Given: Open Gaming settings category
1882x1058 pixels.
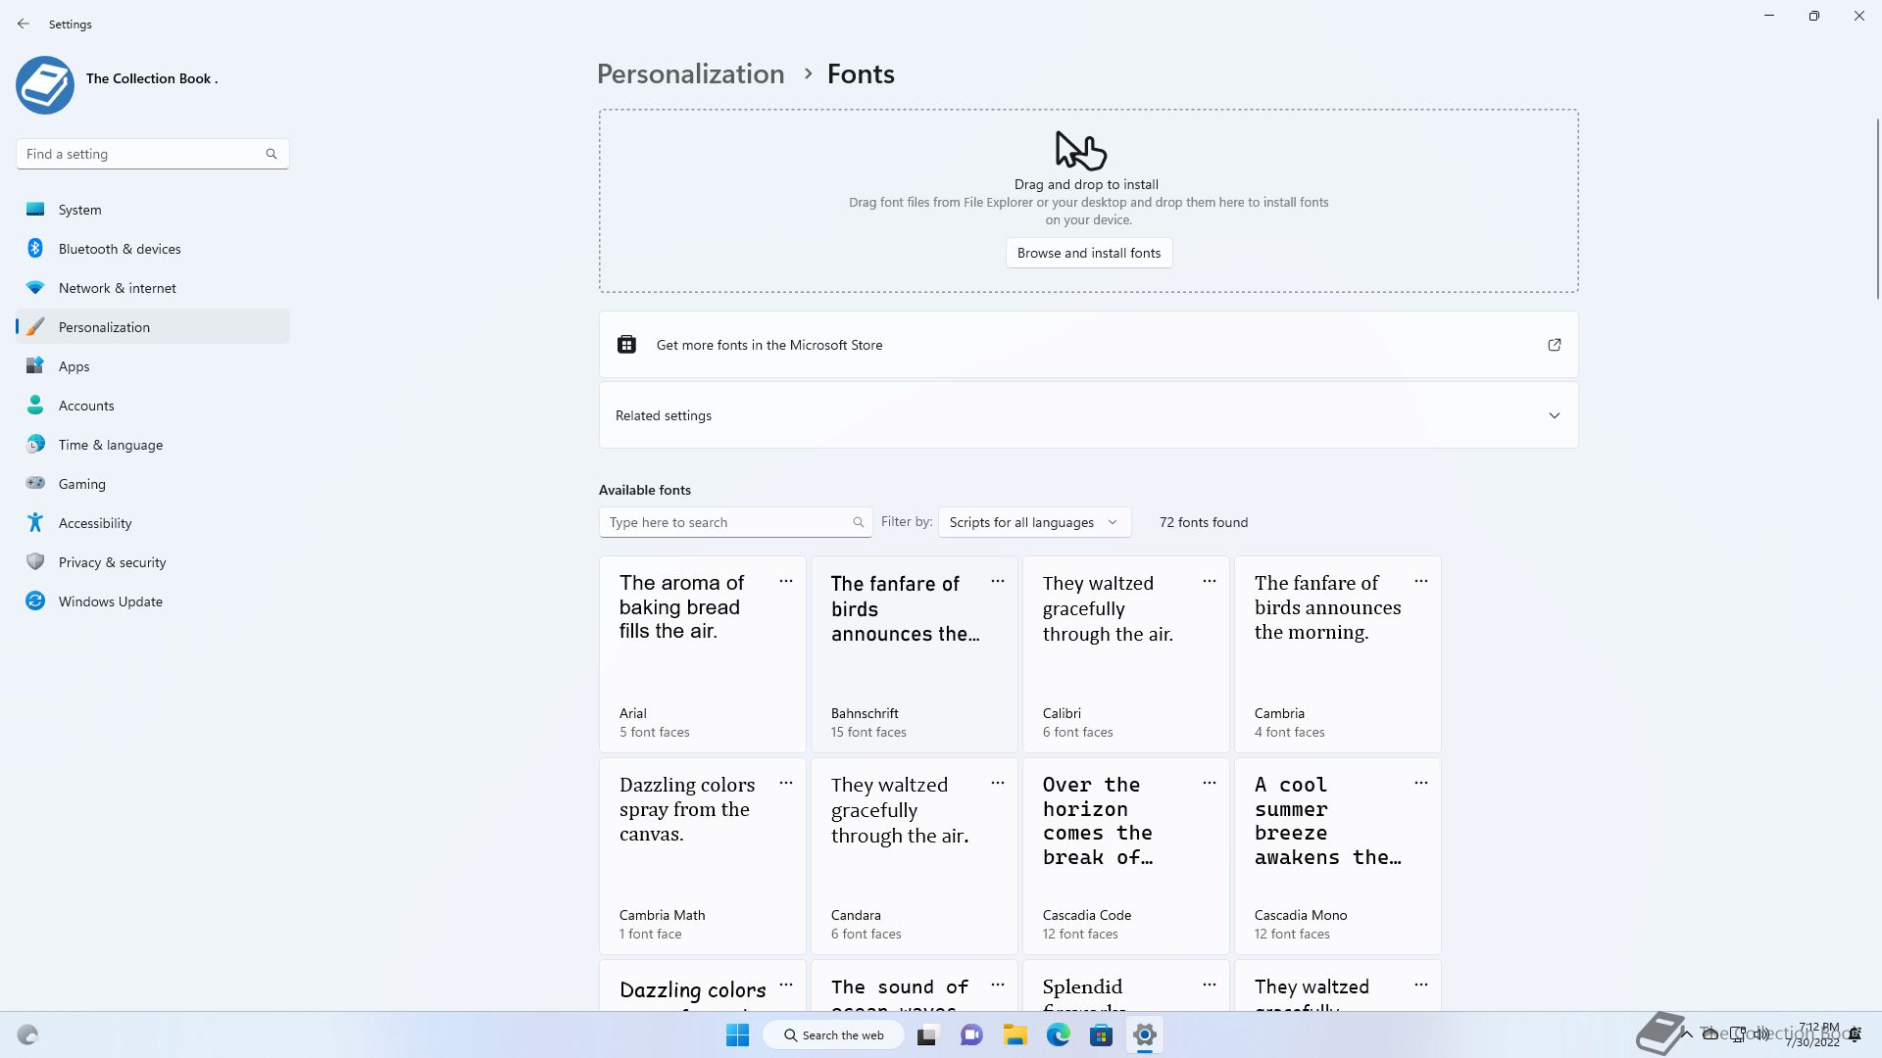Looking at the screenshot, I should 153,484.
